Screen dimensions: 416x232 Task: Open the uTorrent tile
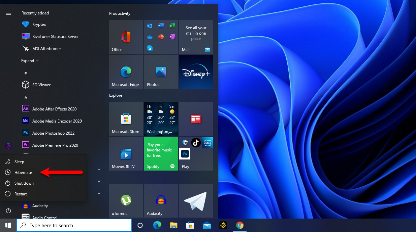tap(126, 201)
